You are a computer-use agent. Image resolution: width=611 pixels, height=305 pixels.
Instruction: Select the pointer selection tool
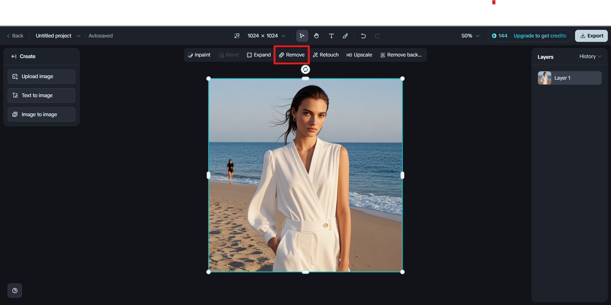click(302, 36)
